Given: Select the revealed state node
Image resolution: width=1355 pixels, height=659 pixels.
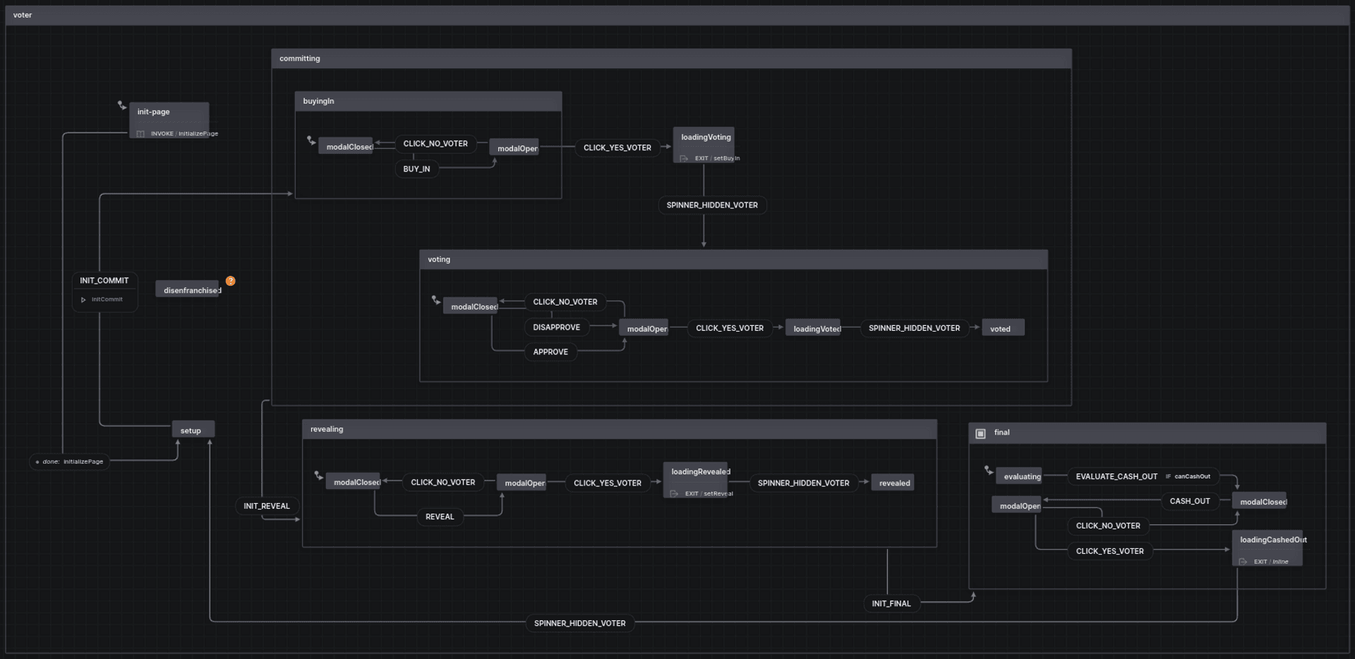Looking at the screenshot, I should [x=893, y=483].
